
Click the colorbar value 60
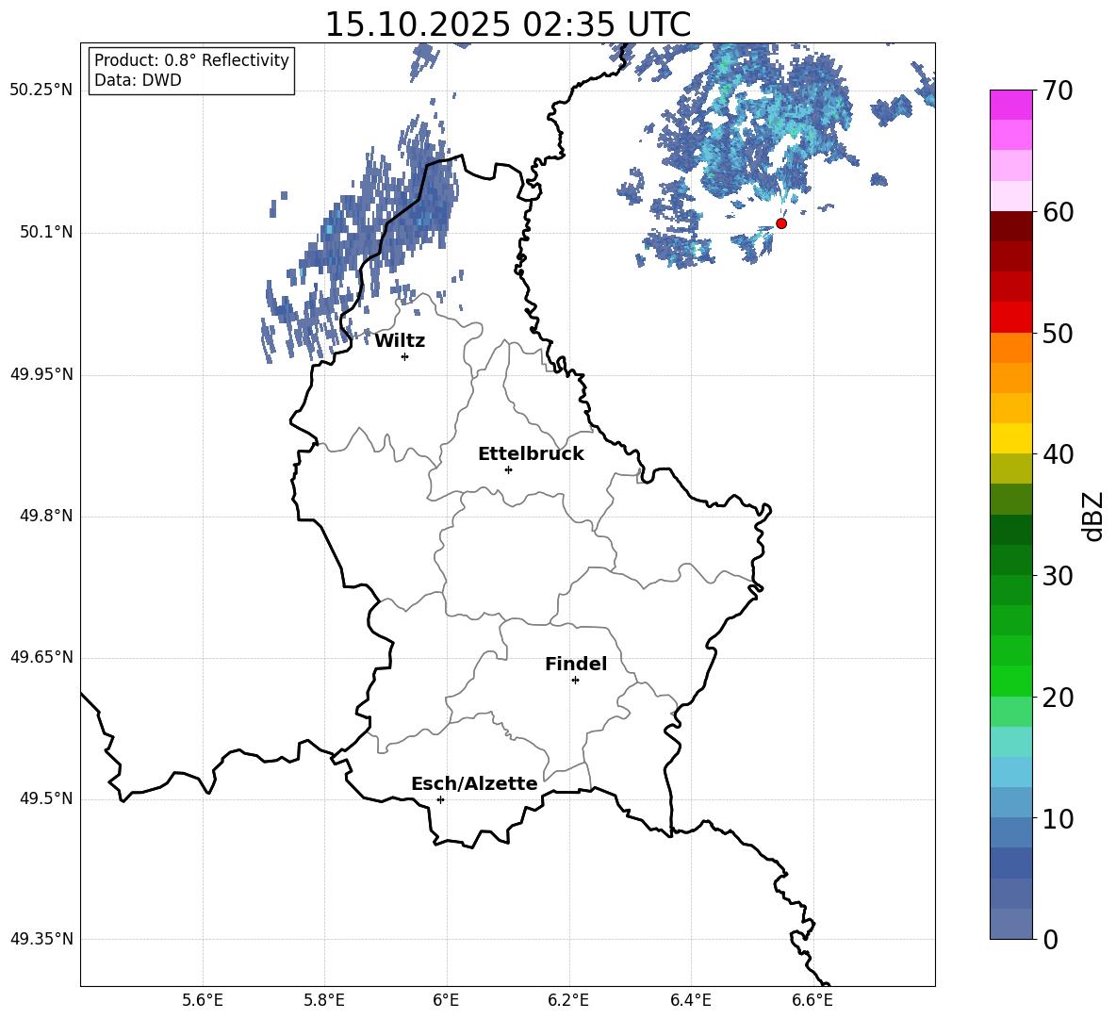1058,212
